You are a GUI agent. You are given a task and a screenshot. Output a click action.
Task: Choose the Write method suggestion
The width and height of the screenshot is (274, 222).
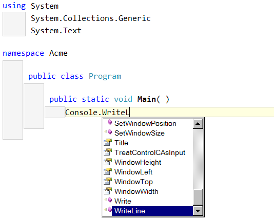tap(148, 201)
